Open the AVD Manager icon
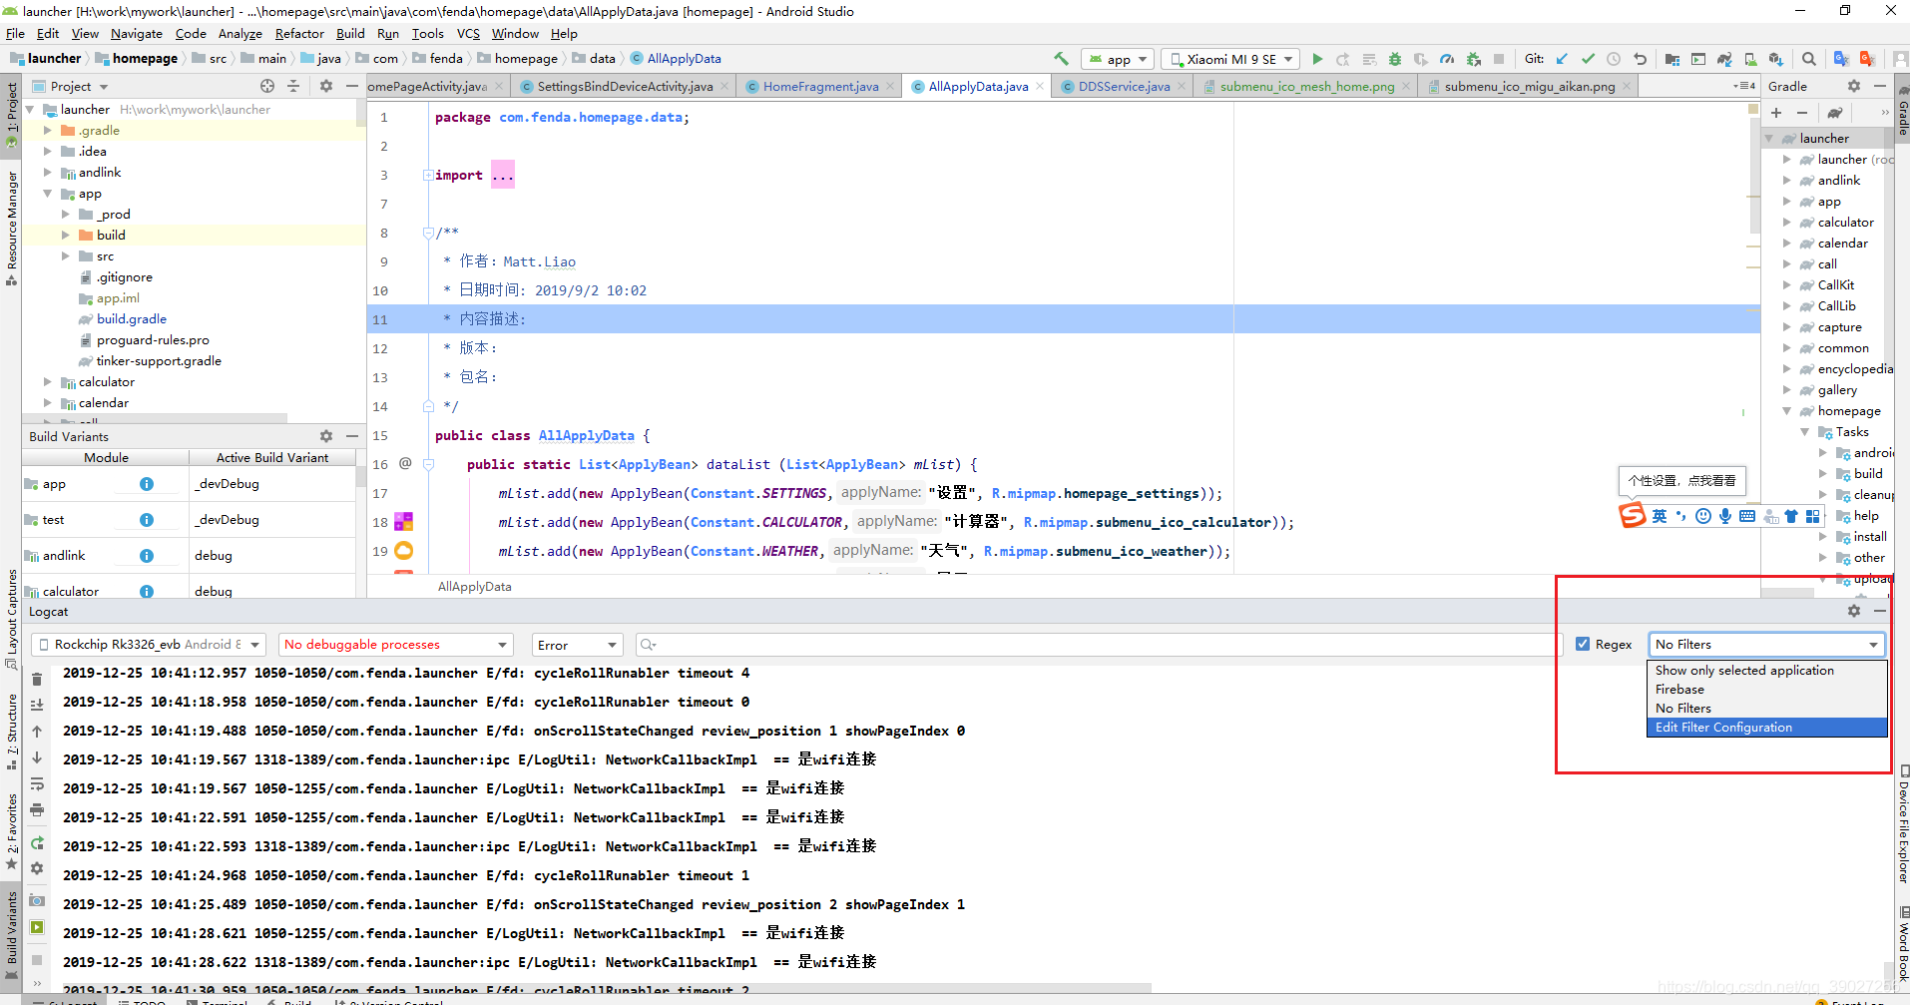The image size is (1910, 1005). (1750, 59)
